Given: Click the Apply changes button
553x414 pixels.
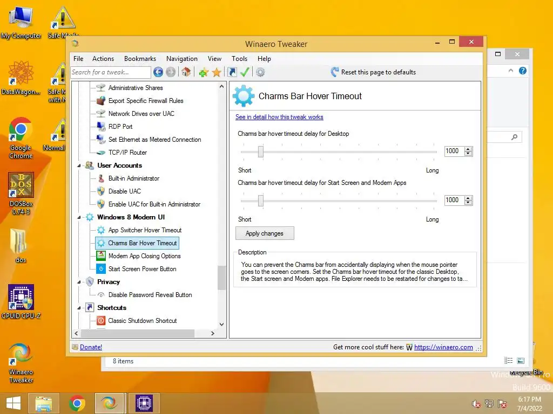Looking at the screenshot, I should pos(265,233).
